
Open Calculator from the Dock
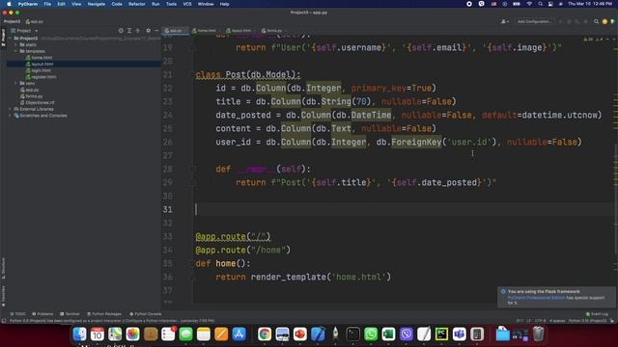coord(477,334)
